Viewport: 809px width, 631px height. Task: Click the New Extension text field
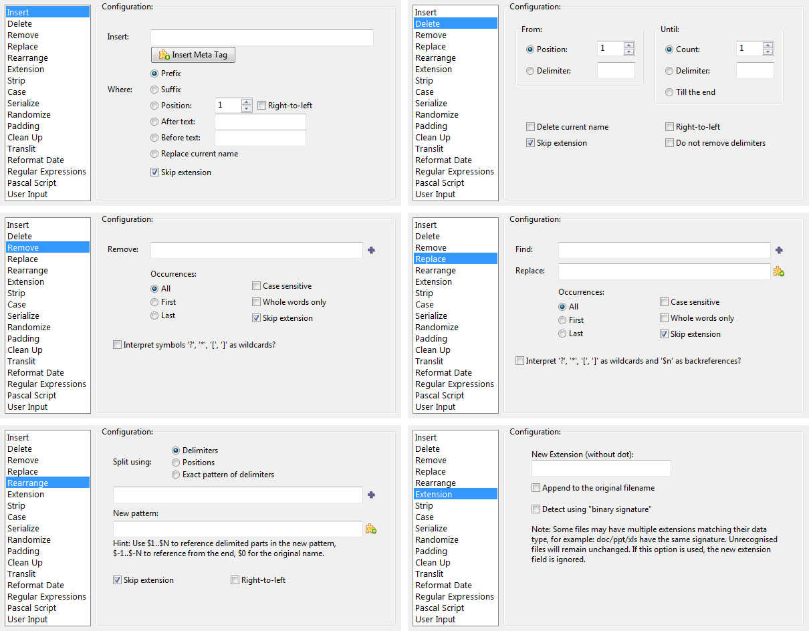600,468
